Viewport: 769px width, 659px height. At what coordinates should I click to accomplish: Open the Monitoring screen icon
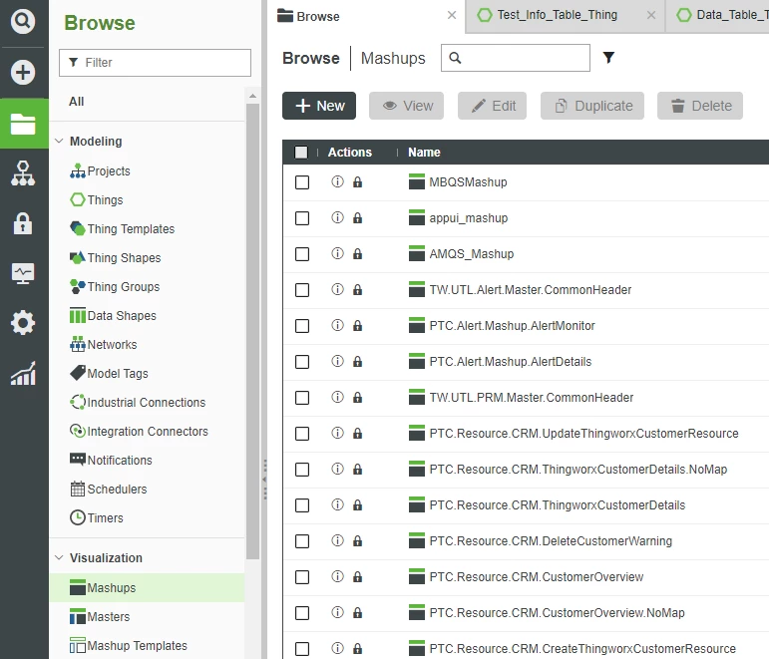23,273
